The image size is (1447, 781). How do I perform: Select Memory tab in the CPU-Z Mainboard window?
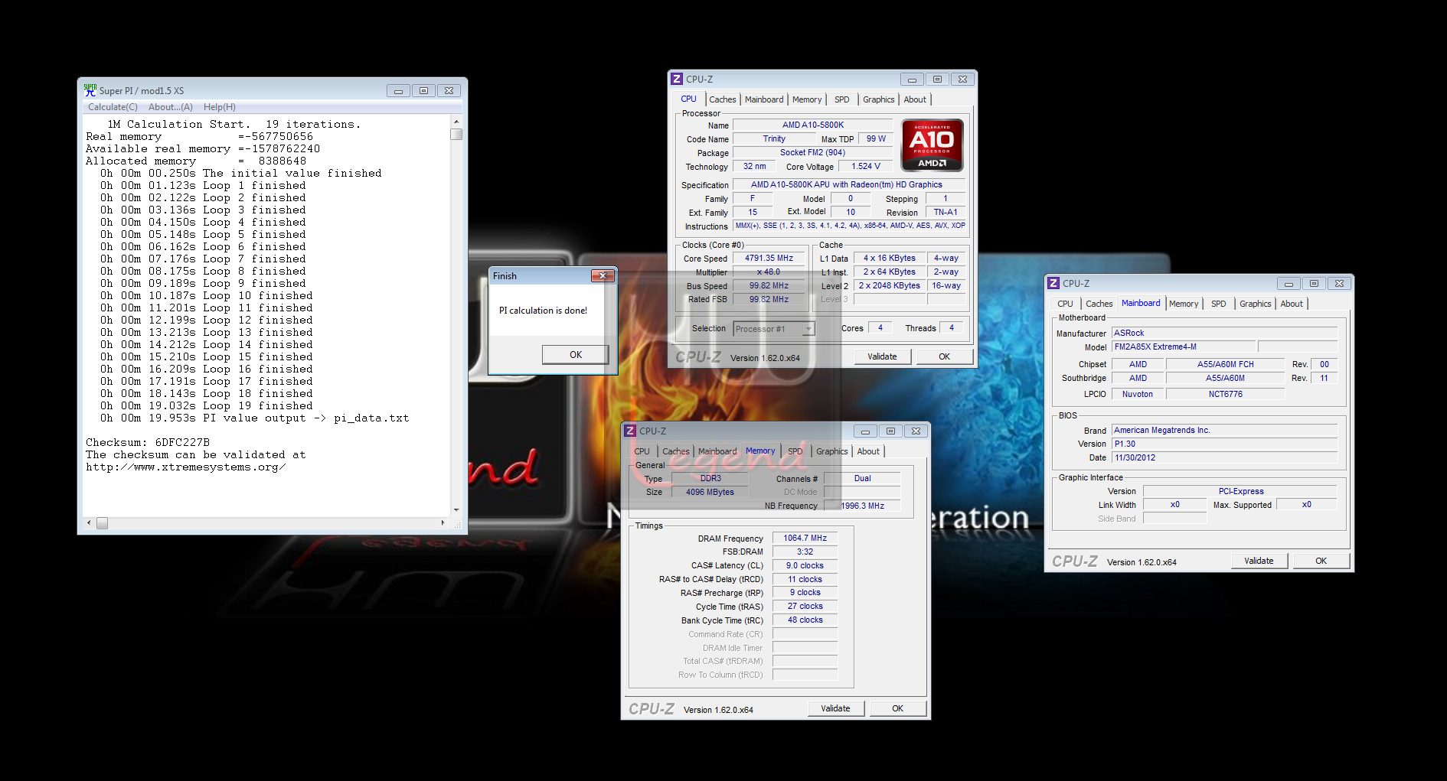click(1184, 304)
